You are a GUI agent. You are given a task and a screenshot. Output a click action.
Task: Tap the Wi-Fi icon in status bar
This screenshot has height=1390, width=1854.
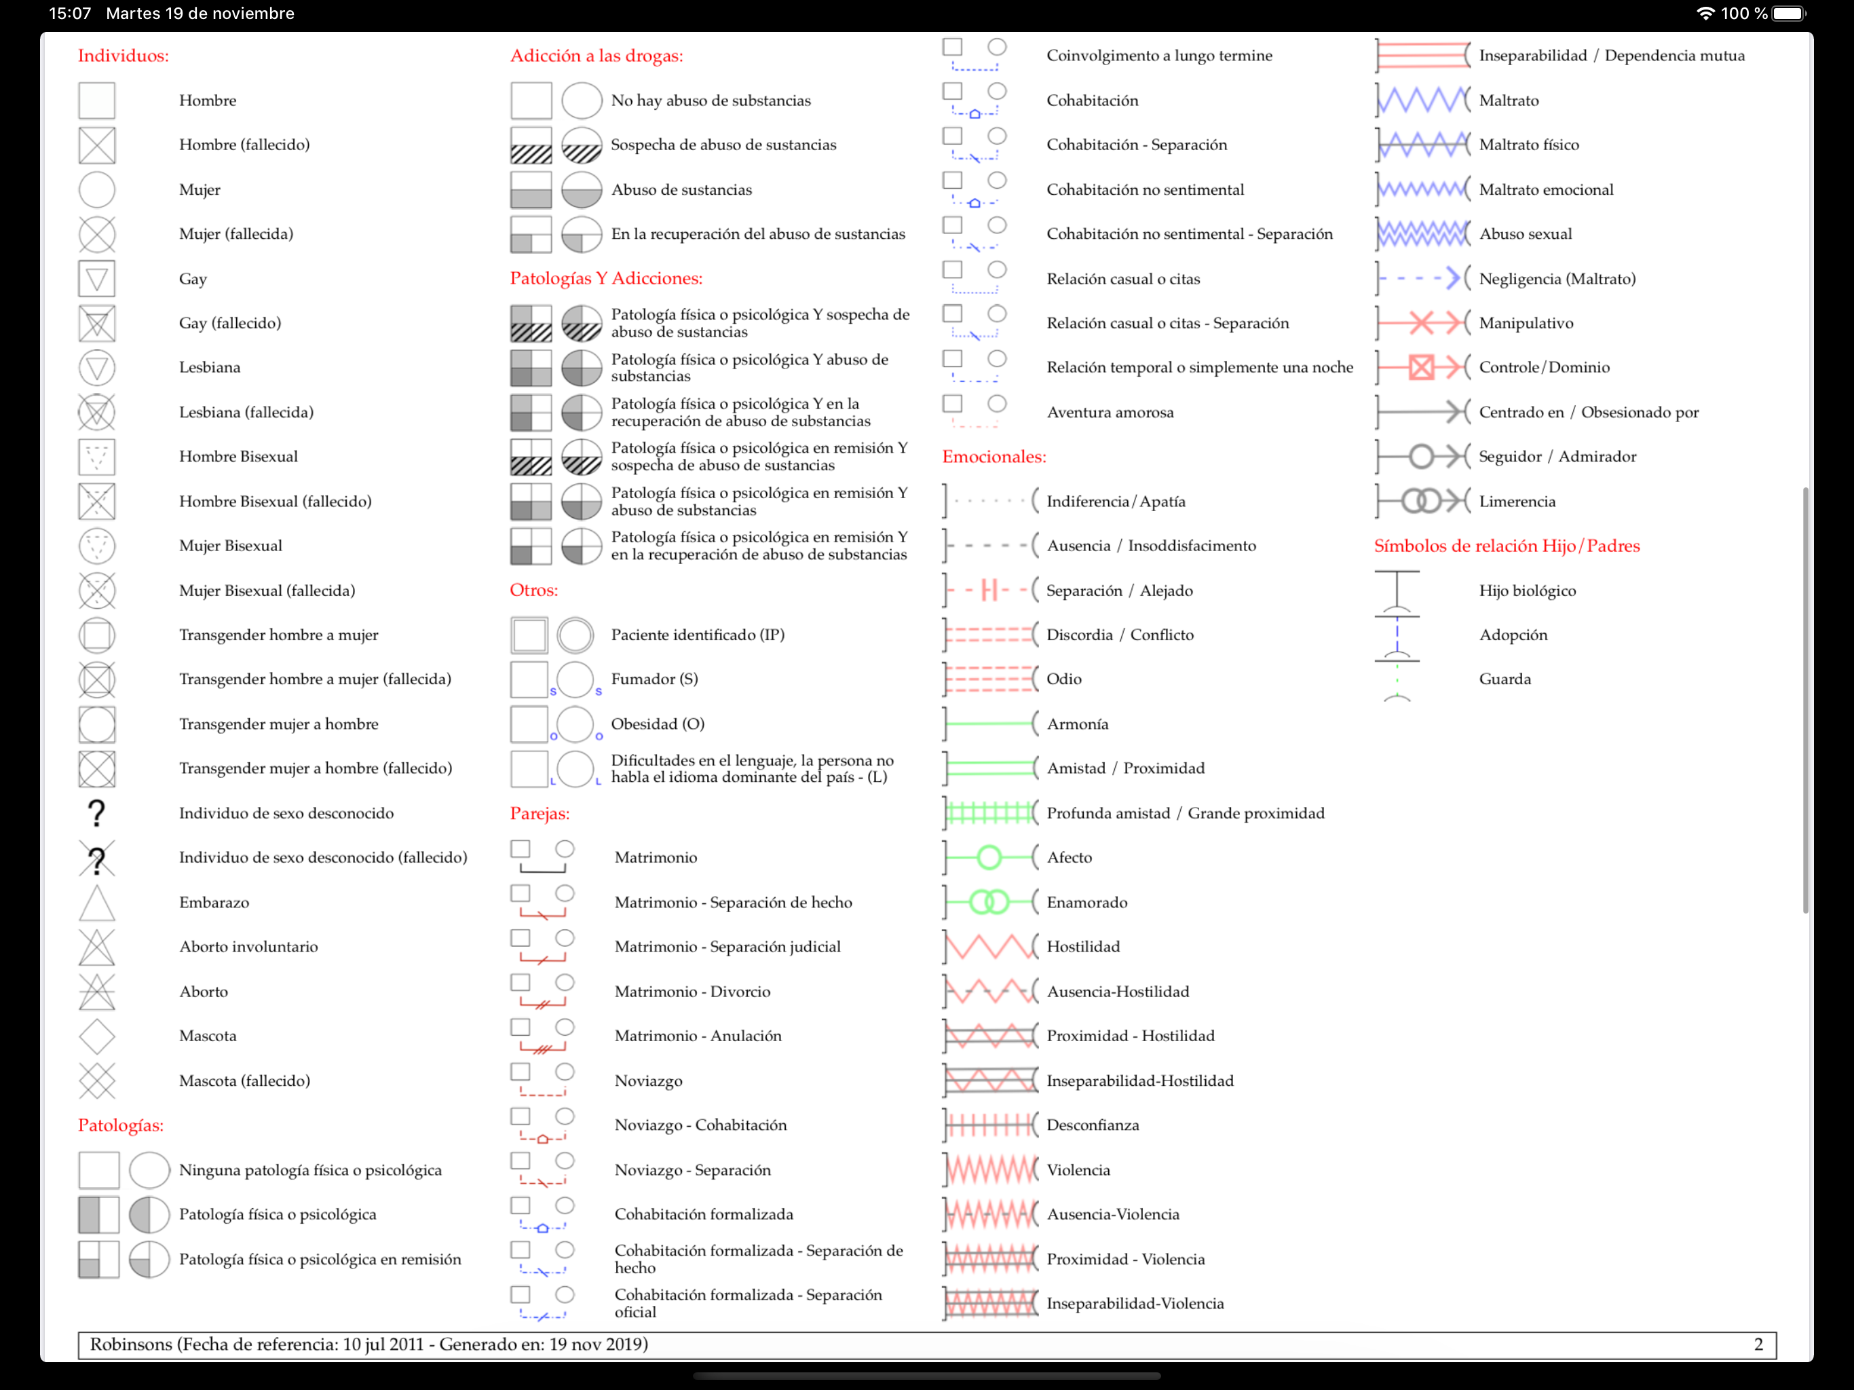1705,14
